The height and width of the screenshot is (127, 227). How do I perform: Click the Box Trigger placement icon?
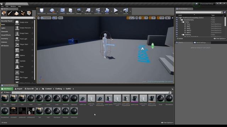click(x=17, y=78)
